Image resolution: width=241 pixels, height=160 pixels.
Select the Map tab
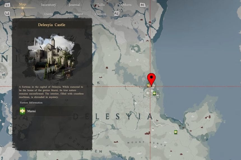click(22, 4)
